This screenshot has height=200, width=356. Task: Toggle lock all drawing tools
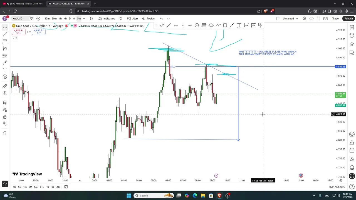click(5, 117)
